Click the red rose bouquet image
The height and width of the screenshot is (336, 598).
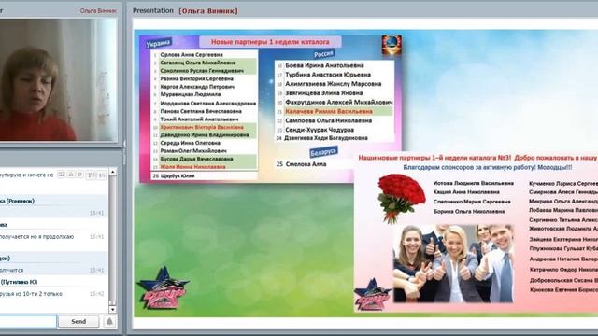pyautogui.click(x=401, y=198)
